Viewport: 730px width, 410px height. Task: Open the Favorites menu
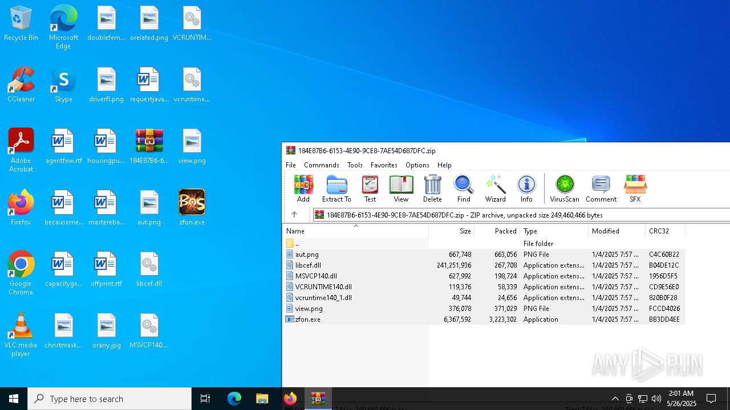tap(384, 165)
